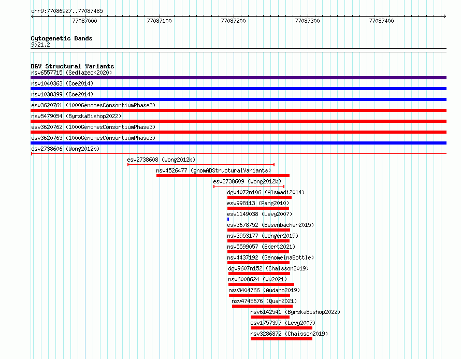This screenshot has height=359, width=461.
Task: Open nsv4437192 (GenomeinaBottle) label
Action: click(270, 257)
